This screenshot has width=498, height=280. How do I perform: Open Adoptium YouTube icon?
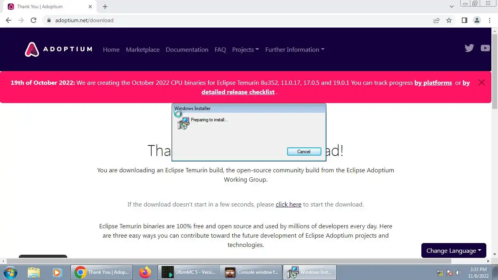point(485,48)
